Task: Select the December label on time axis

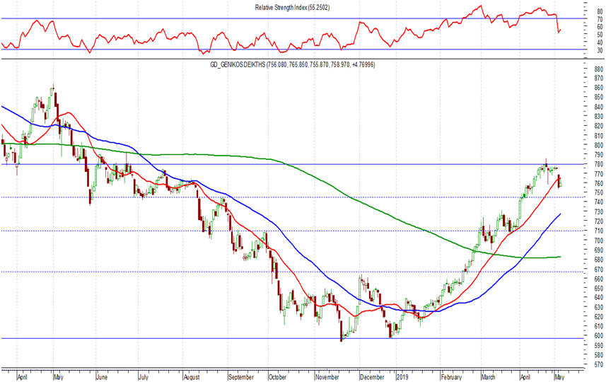Action: (372, 377)
